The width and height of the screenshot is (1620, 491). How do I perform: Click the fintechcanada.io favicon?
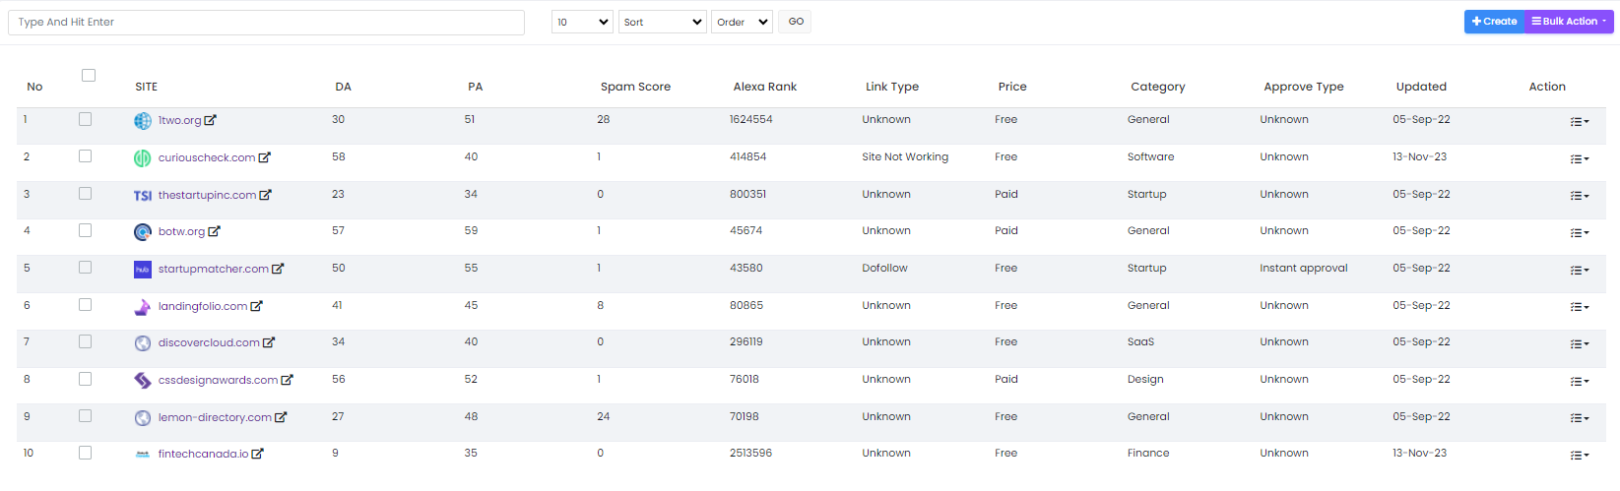coord(143,455)
